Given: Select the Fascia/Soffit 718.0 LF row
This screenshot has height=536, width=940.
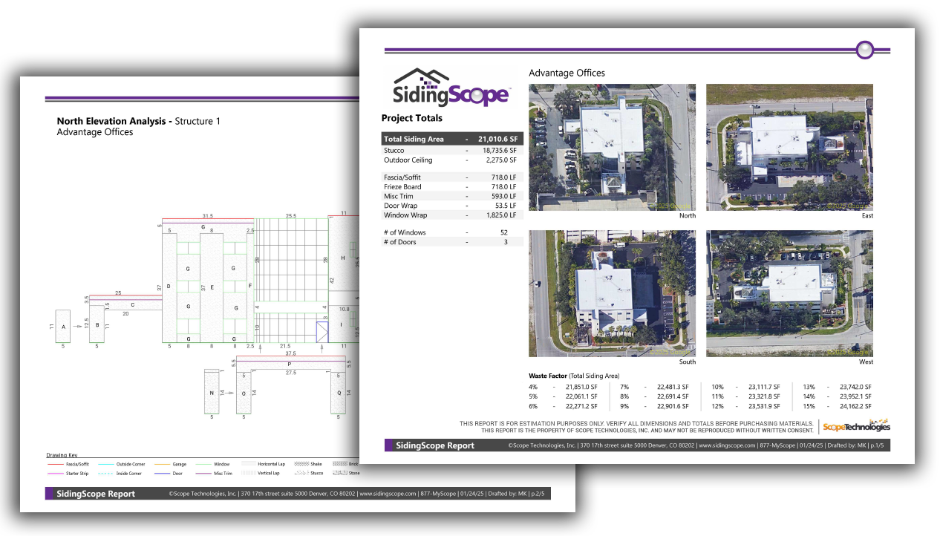Looking at the screenshot, I should (452, 177).
